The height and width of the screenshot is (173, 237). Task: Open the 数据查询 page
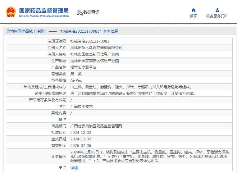91,12
